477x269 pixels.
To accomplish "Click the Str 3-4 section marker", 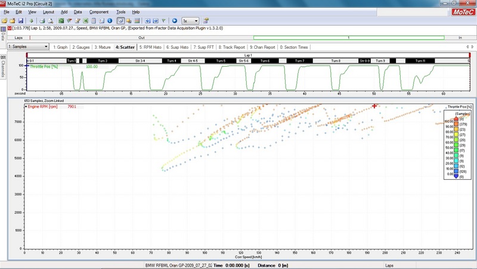I will point(140,61).
